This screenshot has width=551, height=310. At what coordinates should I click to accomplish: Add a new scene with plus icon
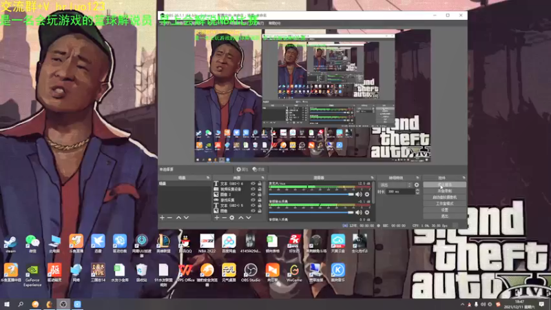[x=162, y=218]
